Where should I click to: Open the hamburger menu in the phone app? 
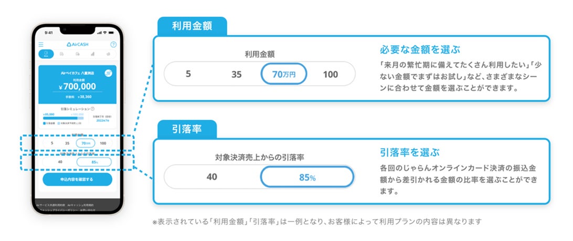(x=41, y=45)
